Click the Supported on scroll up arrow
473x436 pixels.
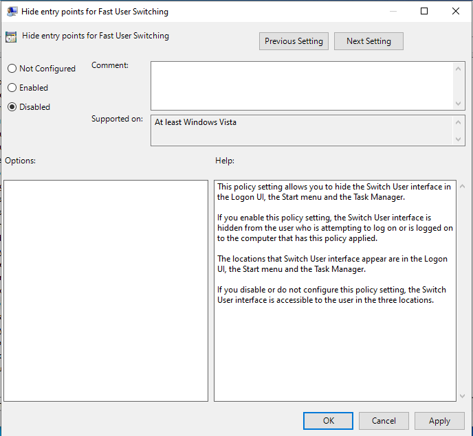coord(458,122)
